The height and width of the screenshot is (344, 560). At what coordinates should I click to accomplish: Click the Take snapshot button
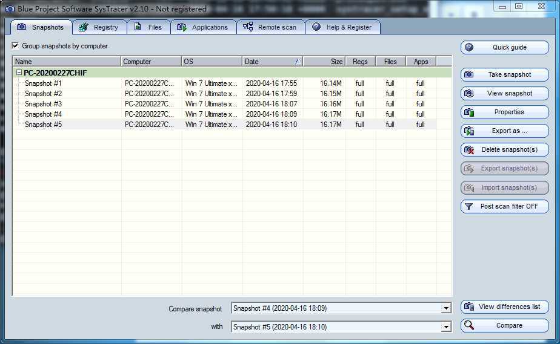point(505,74)
